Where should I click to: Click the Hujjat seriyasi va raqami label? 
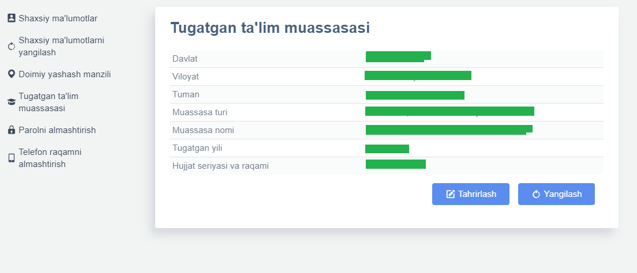[x=220, y=166]
